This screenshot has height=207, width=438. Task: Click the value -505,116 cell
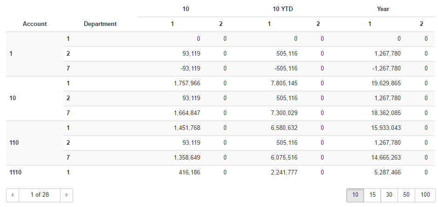(x=282, y=69)
